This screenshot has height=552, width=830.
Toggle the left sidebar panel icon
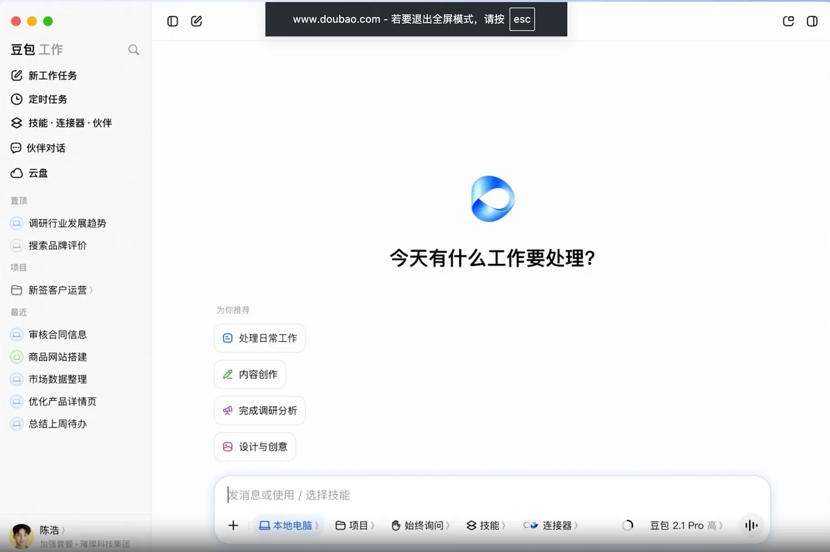point(173,21)
